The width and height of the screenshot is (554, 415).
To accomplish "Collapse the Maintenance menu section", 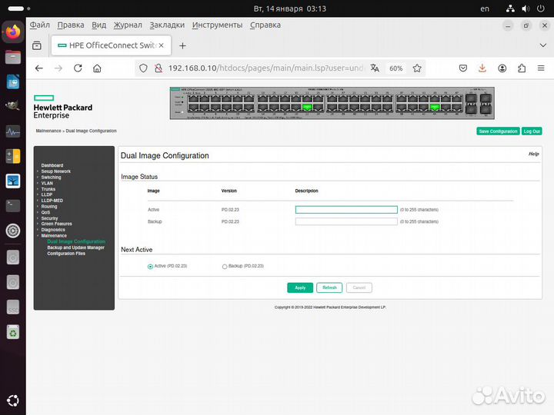I will [54, 236].
